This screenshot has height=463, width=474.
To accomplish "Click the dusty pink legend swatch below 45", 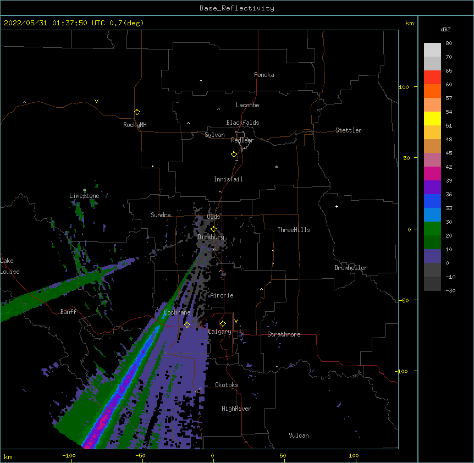I will pyautogui.click(x=432, y=160).
